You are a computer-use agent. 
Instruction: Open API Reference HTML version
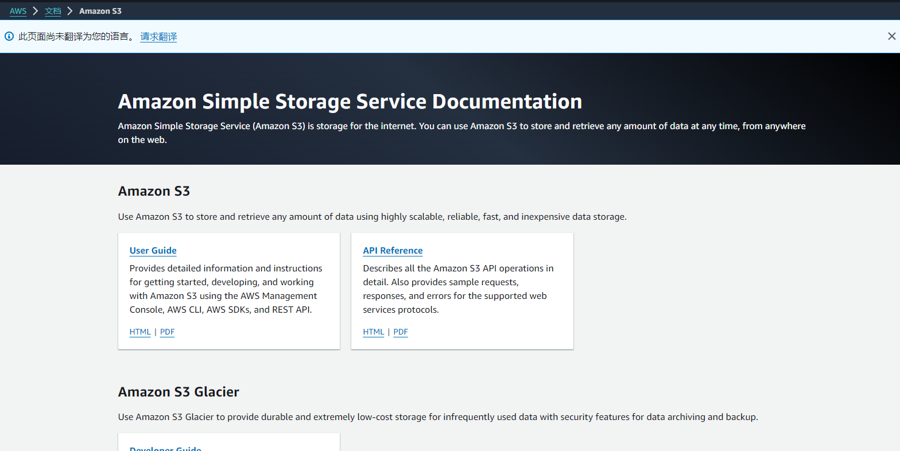click(374, 332)
